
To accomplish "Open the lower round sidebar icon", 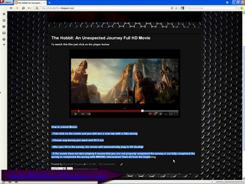I will pyautogui.click(x=4, y=39).
